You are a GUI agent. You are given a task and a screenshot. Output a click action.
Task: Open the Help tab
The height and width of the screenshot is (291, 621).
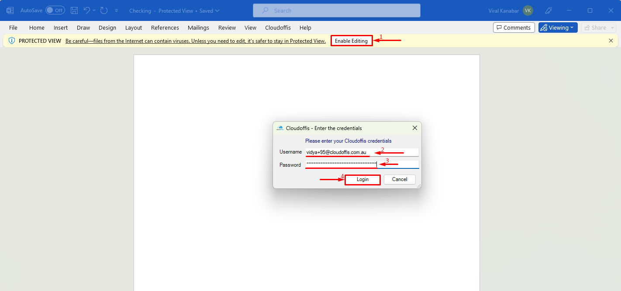(306, 27)
